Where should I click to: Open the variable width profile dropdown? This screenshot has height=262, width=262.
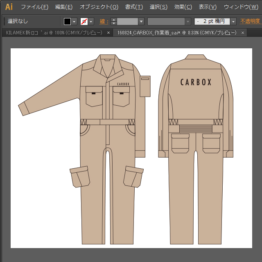pyautogui.click(x=188, y=21)
